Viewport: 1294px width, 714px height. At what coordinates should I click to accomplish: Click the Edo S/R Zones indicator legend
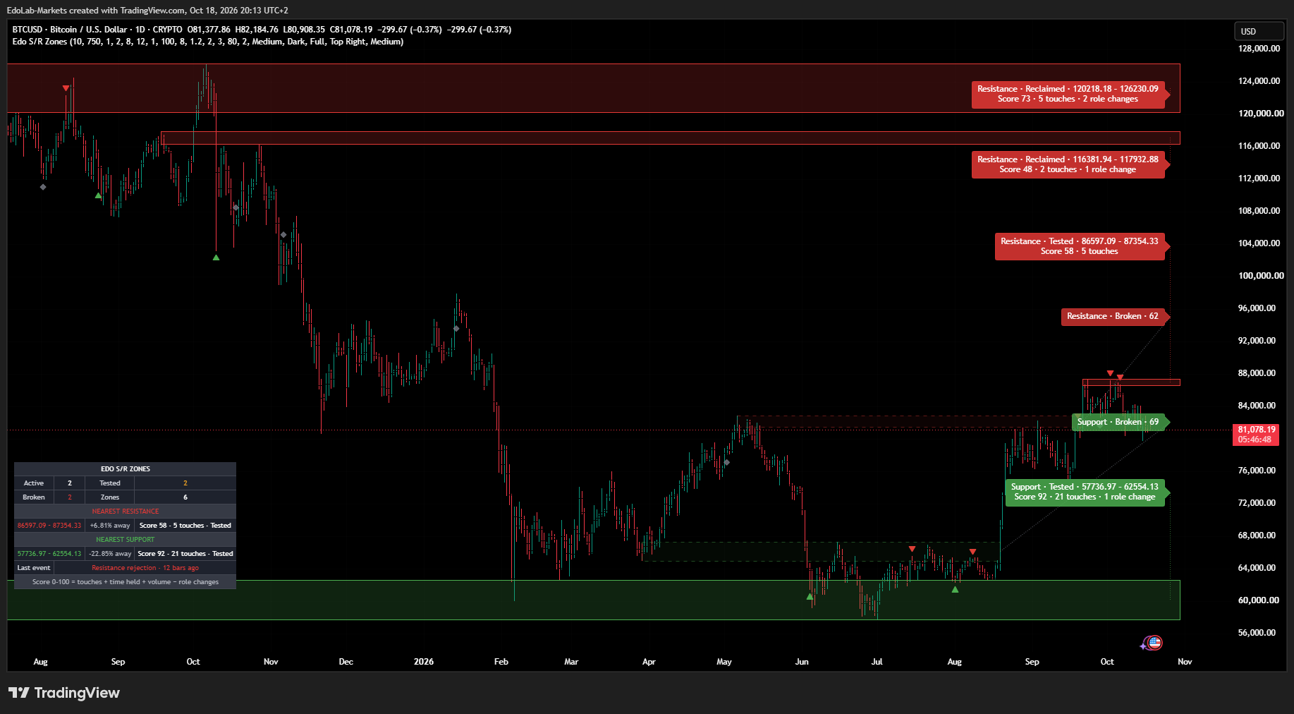pyautogui.click(x=208, y=42)
